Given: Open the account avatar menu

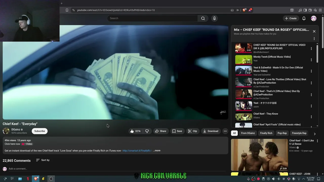Looking at the screenshot, I should point(314,18).
